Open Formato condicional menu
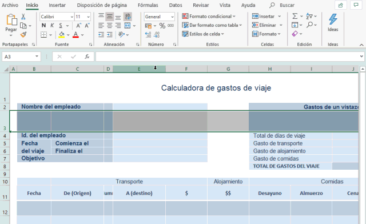366x224 pixels. click(209, 17)
